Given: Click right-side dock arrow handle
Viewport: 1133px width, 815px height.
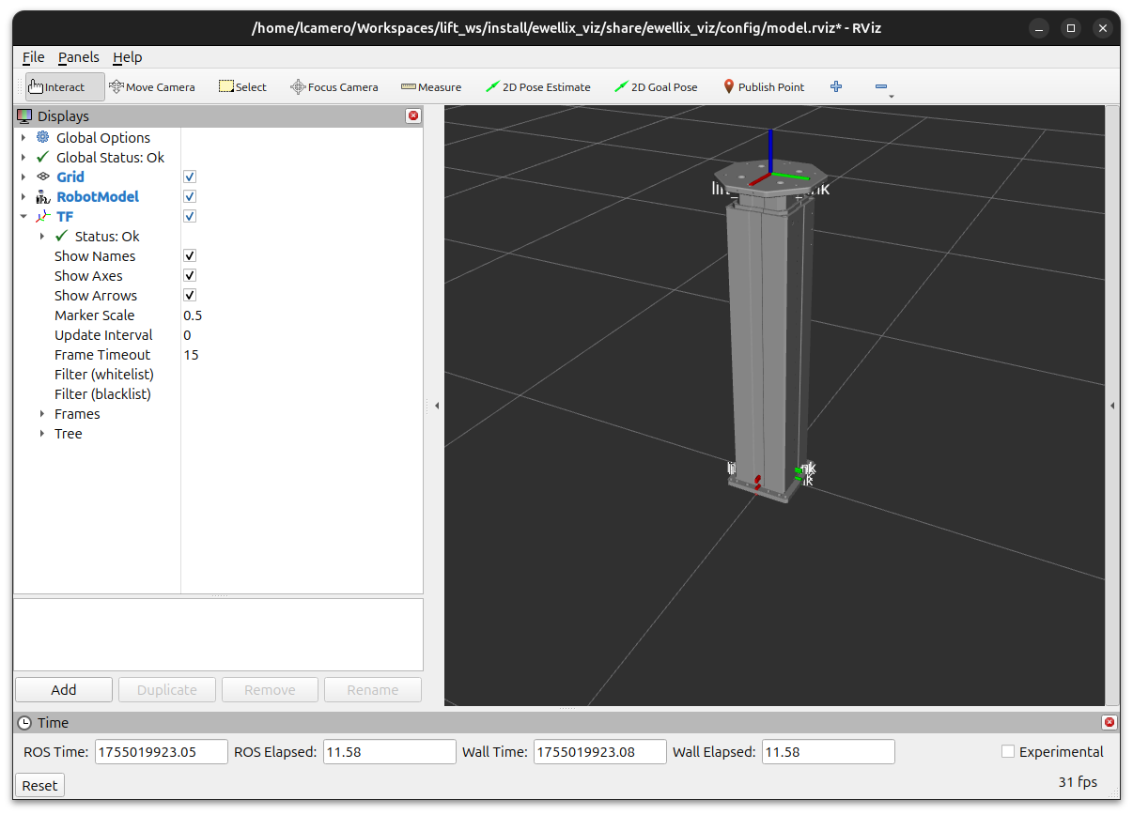Looking at the screenshot, I should click(1112, 406).
